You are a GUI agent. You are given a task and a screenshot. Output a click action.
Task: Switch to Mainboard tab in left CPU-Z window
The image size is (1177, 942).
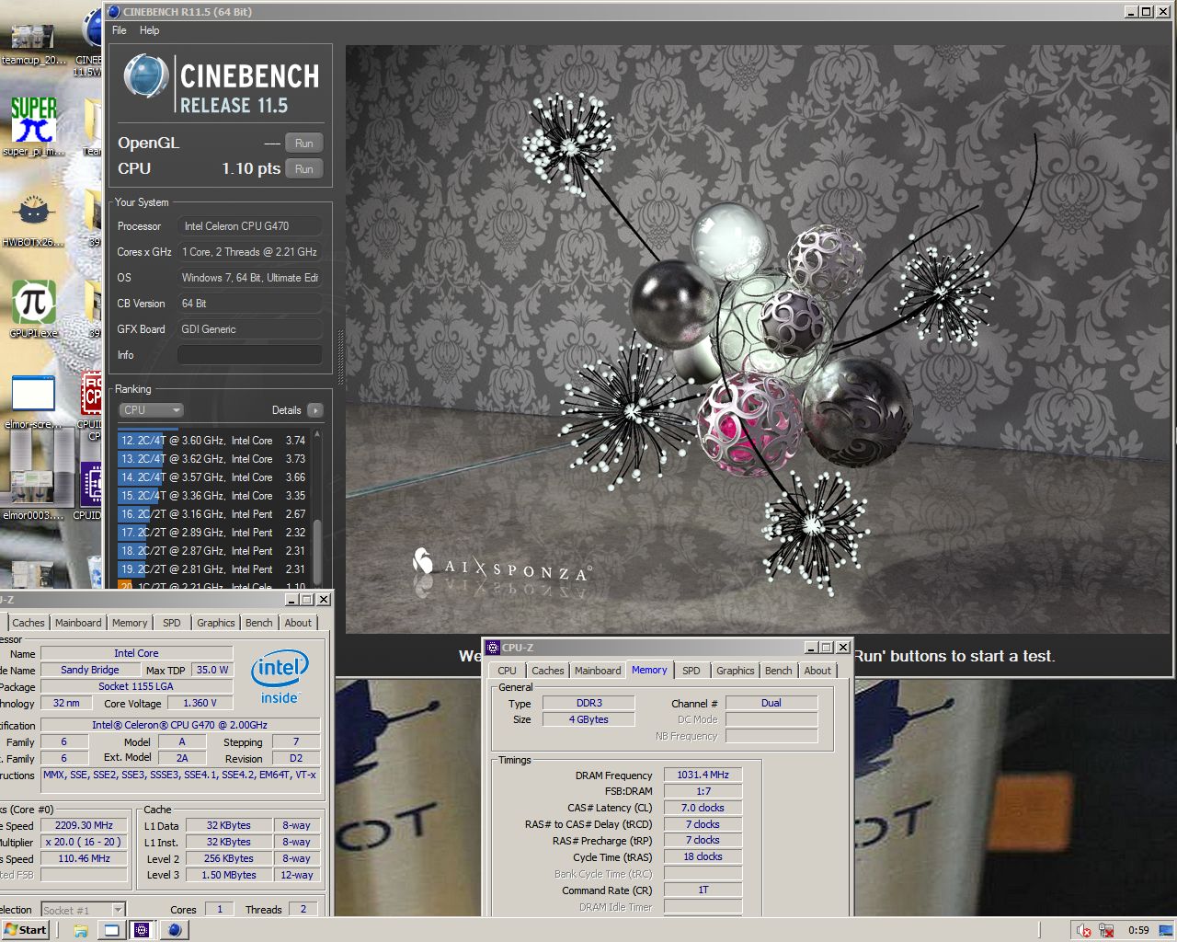click(78, 623)
